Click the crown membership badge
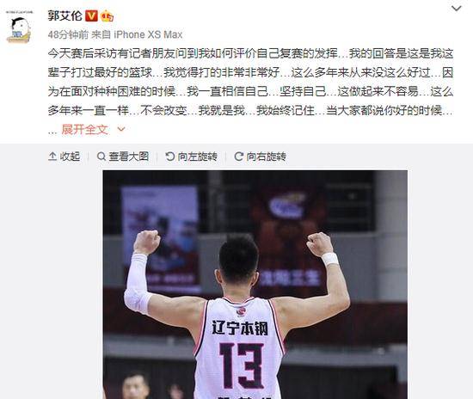Screen dimensions: 473x399 [107, 15]
